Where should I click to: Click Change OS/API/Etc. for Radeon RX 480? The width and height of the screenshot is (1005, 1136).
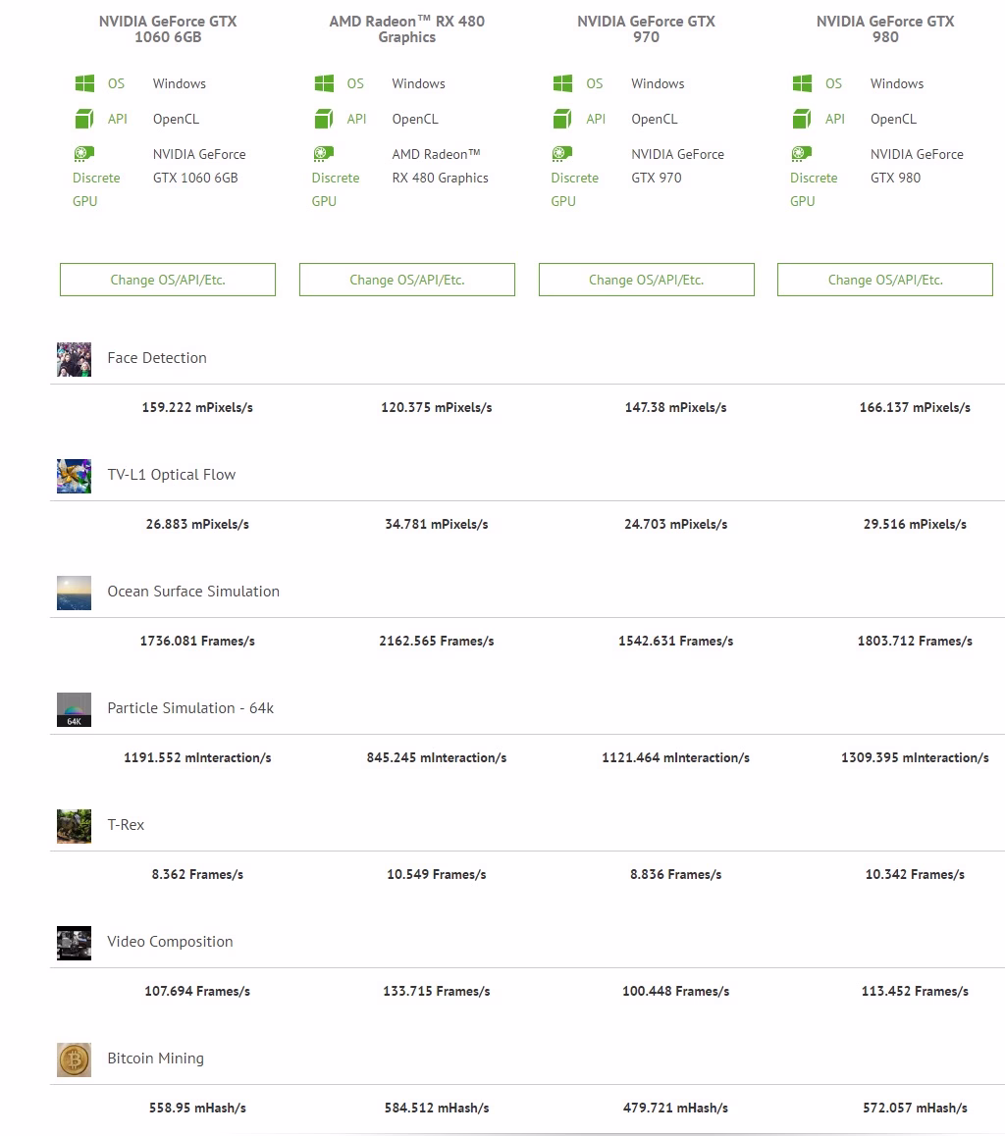(x=406, y=280)
